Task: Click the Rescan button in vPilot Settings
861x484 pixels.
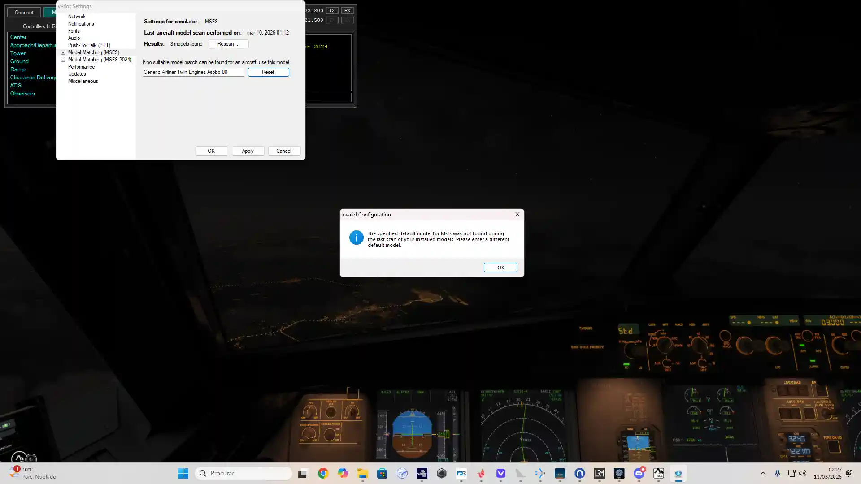Action: (228, 44)
